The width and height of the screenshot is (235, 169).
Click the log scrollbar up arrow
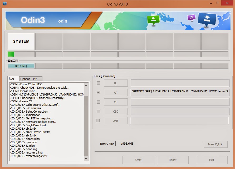86,85
